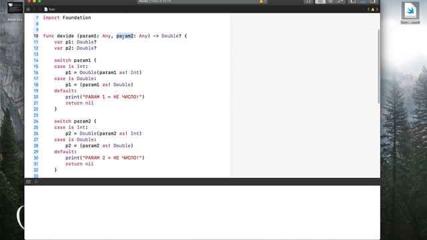Click case is Double on line 17
Screen dimensions: 427x240
pos(75,79)
